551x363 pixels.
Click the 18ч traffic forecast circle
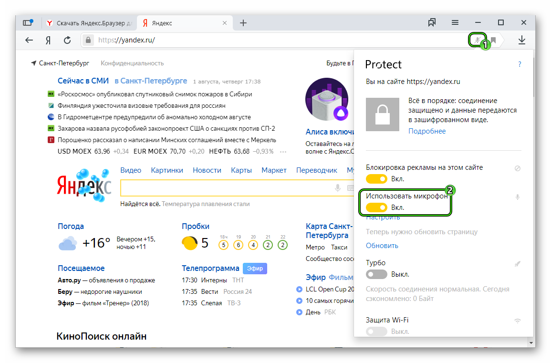click(x=223, y=245)
